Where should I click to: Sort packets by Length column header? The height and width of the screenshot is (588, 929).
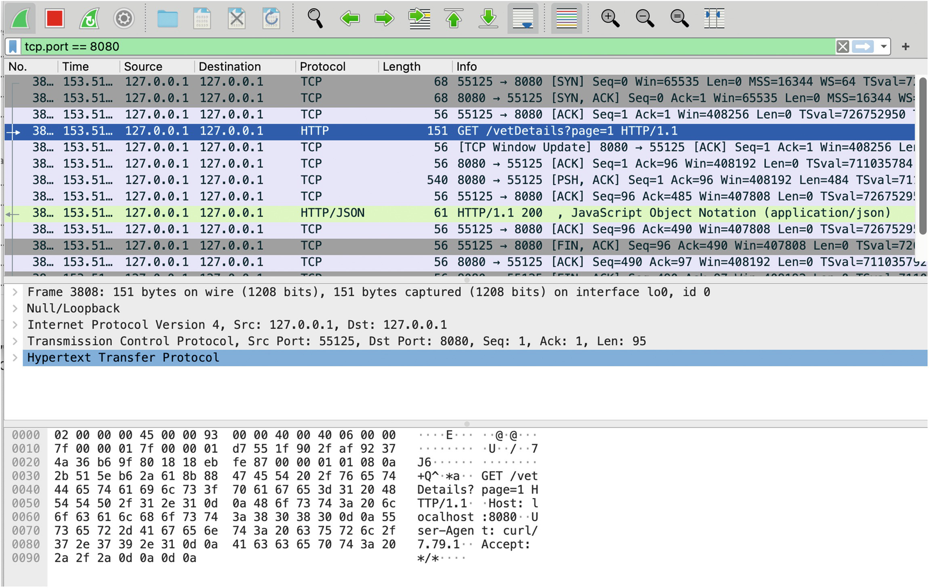tap(401, 67)
